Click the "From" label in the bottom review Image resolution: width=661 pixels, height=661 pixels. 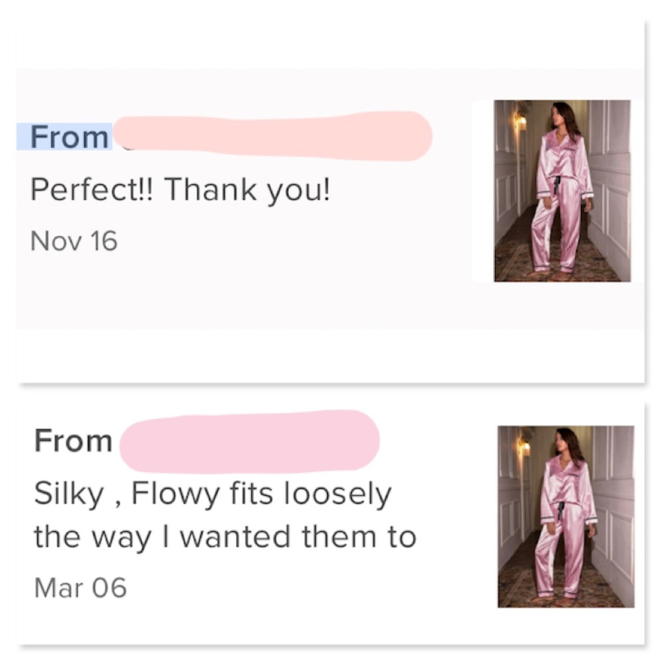pyautogui.click(x=73, y=441)
